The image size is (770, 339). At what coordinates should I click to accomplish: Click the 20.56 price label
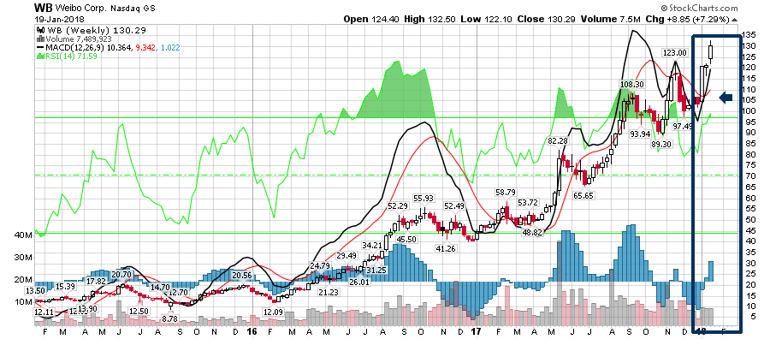243,276
